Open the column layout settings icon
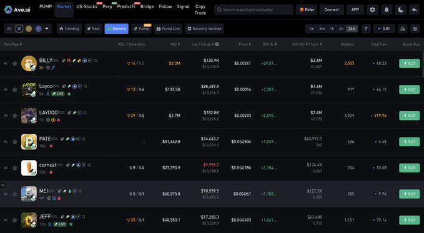 (415, 29)
